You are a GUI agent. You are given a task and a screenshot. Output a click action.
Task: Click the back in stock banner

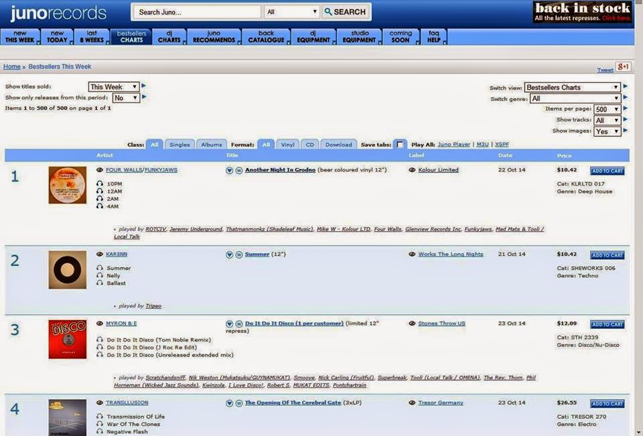(583, 12)
